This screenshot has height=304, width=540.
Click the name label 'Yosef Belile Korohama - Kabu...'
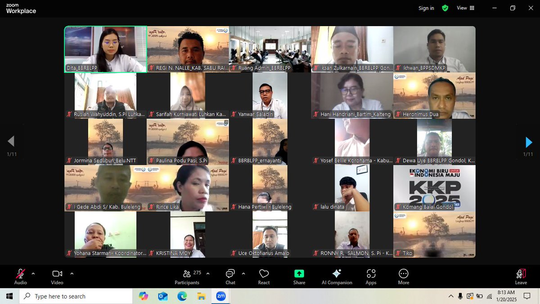[356, 160]
